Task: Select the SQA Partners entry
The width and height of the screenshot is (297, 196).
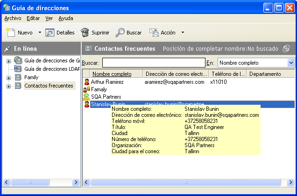Action: (x=106, y=97)
